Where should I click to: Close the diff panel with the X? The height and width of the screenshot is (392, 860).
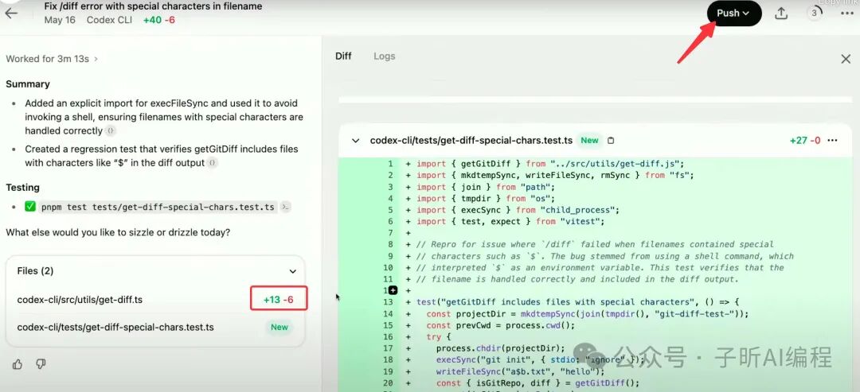tap(846, 59)
